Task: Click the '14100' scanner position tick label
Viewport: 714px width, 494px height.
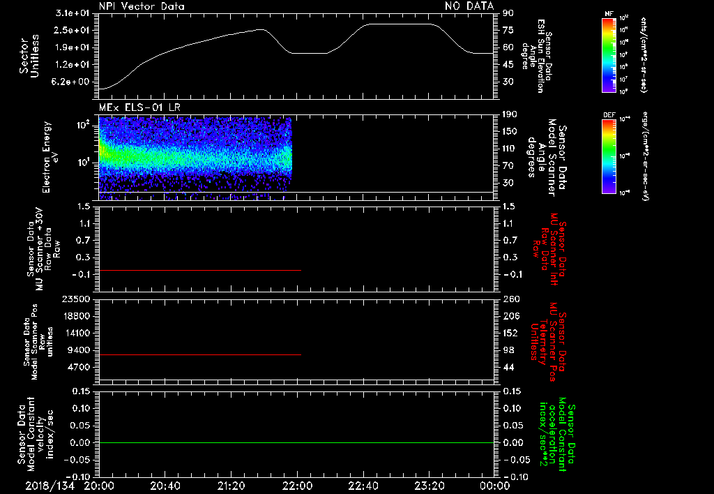Action: tap(75, 333)
